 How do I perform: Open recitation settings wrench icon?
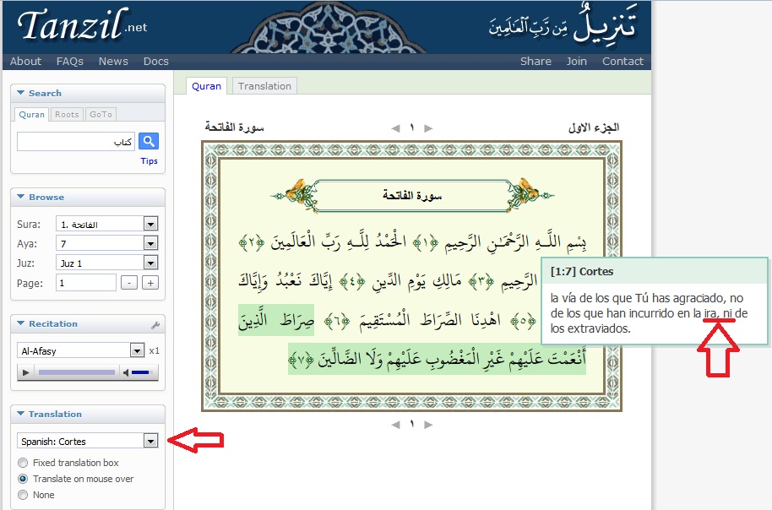pos(155,325)
